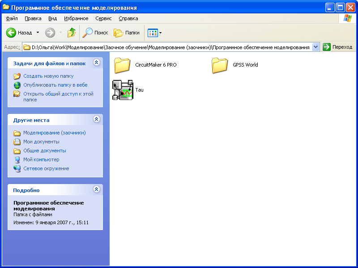Collapse the Задачи для файлов и папок panel
Viewport: 358px width, 268px height.
97,63
